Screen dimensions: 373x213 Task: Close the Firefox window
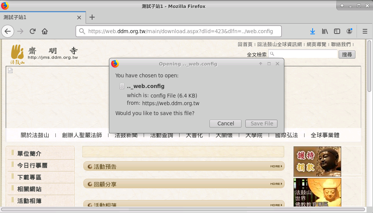pyautogui.click(x=367, y=6)
